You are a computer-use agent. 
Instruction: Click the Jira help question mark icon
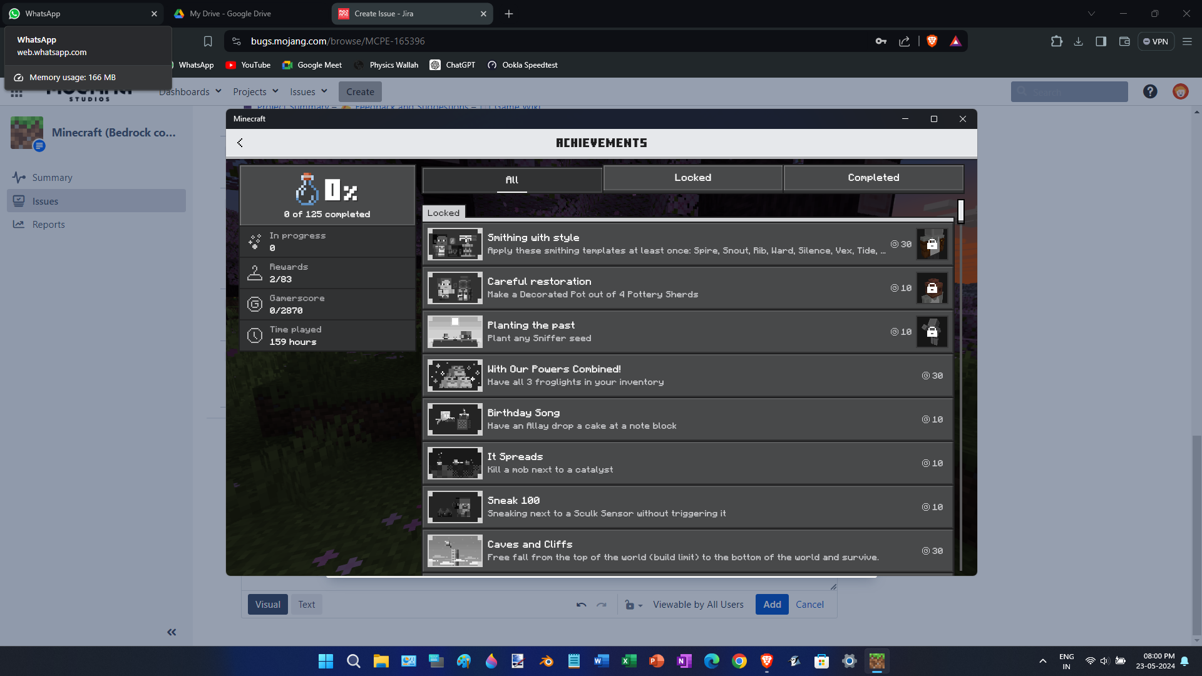tap(1149, 92)
